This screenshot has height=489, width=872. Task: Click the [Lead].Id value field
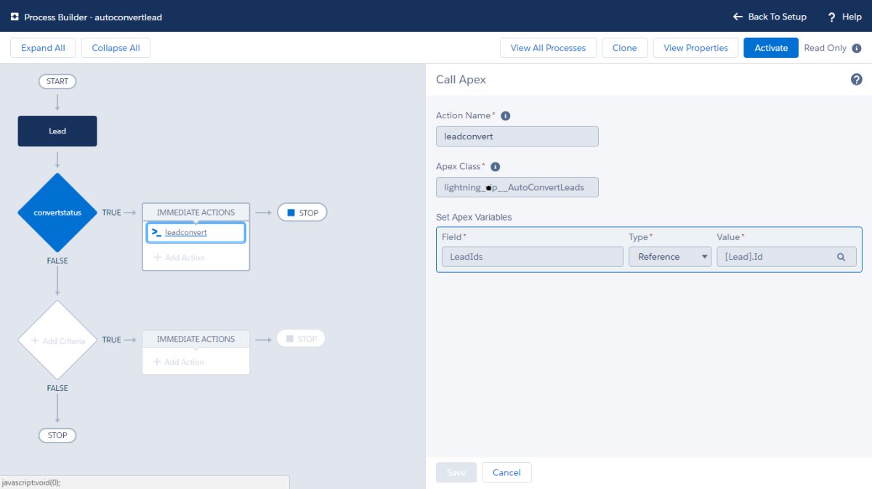[x=786, y=257]
